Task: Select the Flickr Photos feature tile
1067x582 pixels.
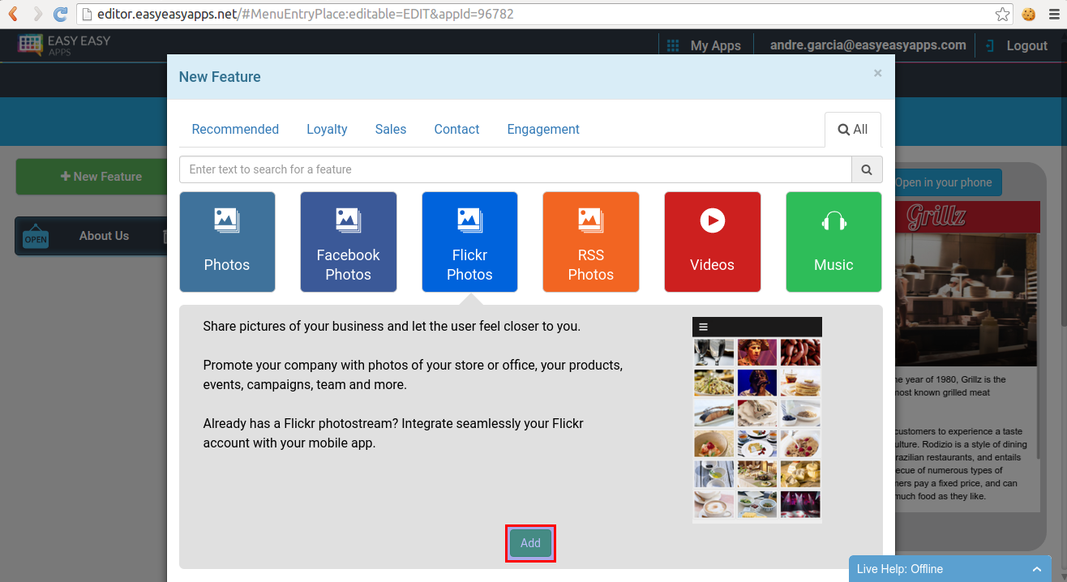Action: [469, 242]
